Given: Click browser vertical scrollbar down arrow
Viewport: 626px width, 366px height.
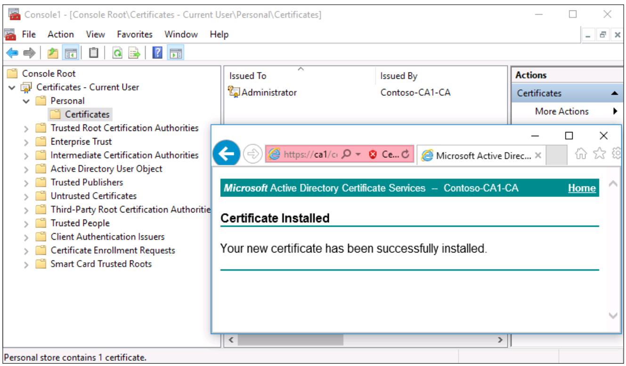Looking at the screenshot, I should (x=613, y=316).
